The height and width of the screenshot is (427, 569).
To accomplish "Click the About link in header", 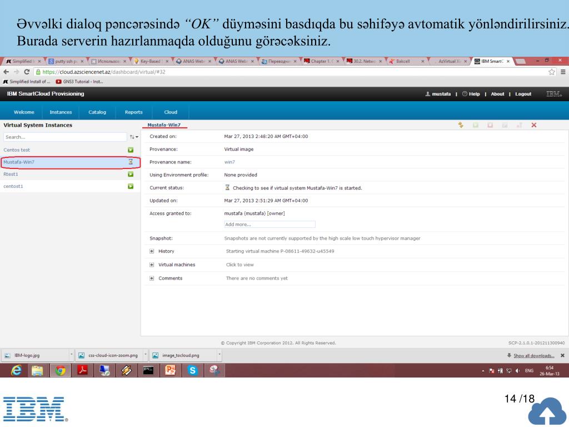I will coord(497,94).
